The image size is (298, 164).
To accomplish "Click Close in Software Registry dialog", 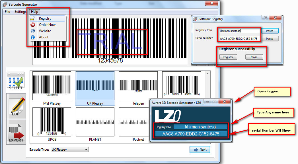I will 254,57.
